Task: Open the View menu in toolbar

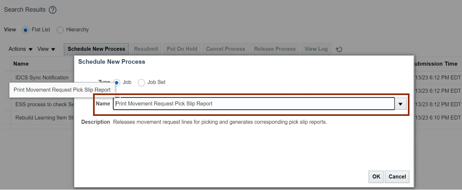Action: [46, 49]
